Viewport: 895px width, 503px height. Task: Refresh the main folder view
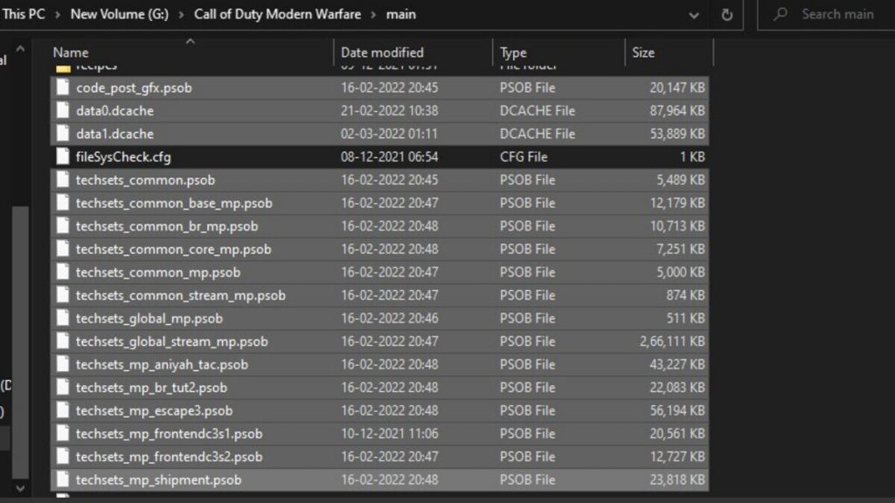tap(726, 15)
